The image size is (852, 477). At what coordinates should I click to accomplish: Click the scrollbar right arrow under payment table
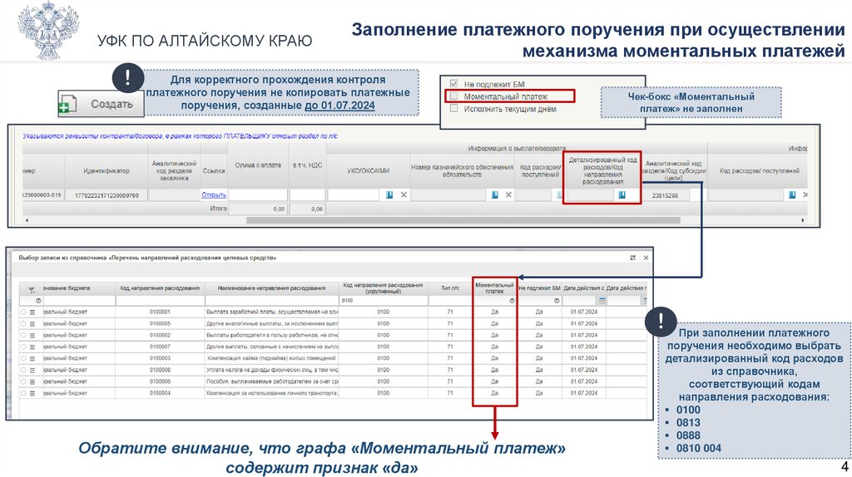point(803,220)
